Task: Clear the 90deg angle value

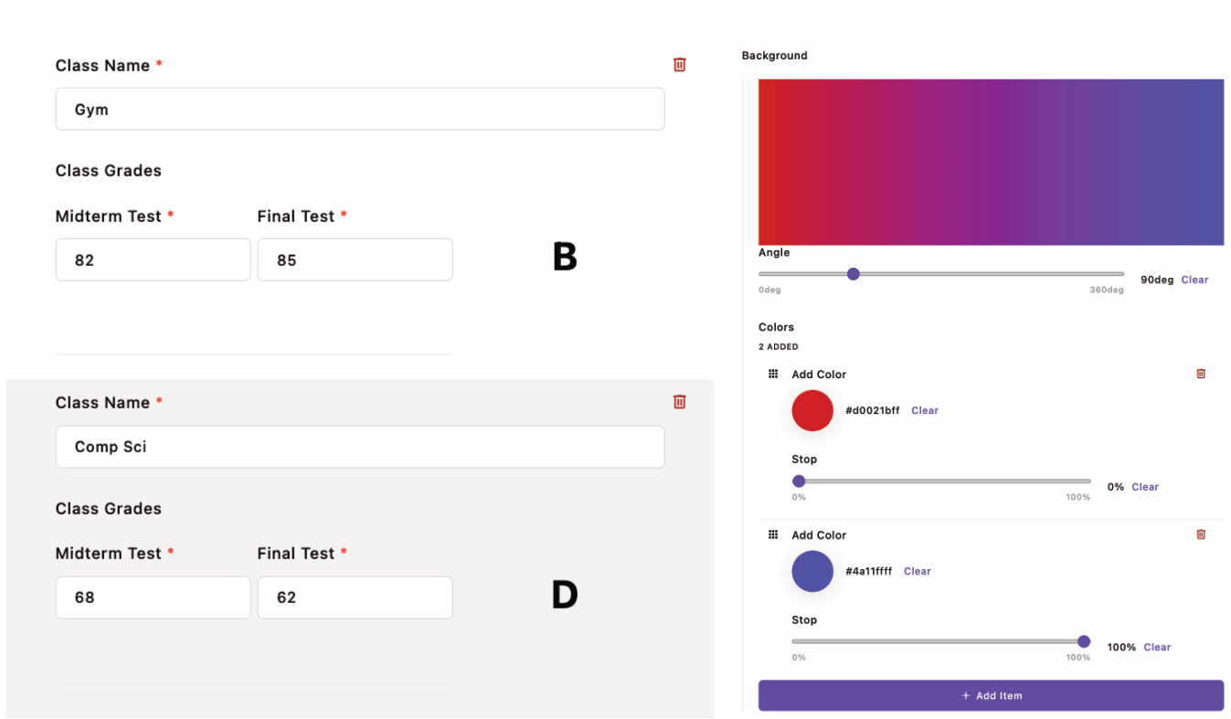Action: coord(1194,280)
